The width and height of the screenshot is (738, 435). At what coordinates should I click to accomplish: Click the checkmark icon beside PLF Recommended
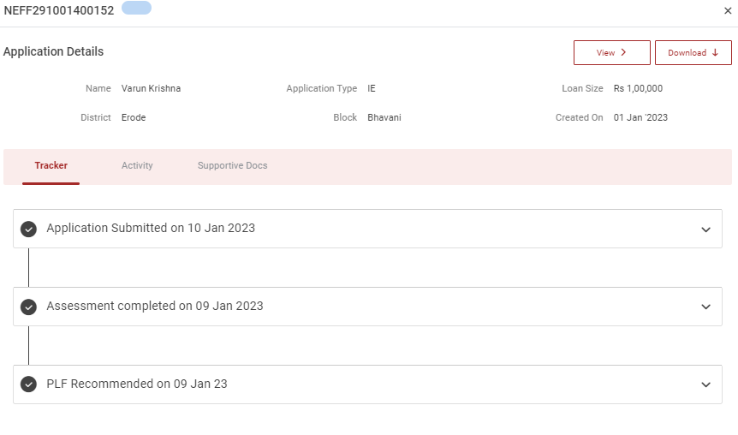[28, 385]
